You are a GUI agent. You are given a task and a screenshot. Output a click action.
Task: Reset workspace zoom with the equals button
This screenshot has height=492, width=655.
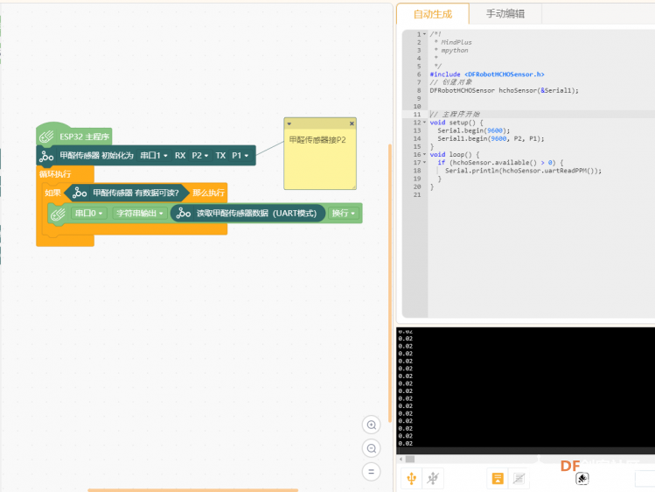click(x=371, y=472)
